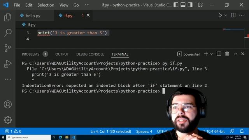Image resolution: width=249 pixels, height=140 pixels.
Task: Show additional views ellipsis in activity bar
Action: pyautogui.click(x=8, y=79)
